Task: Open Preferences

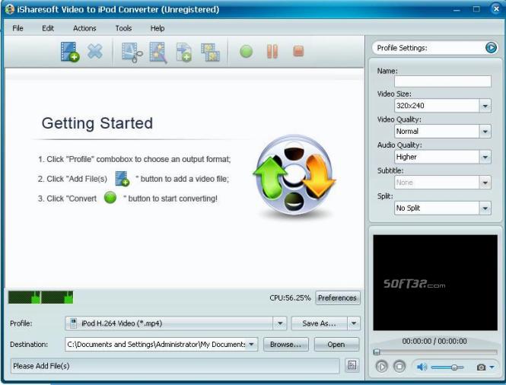Action: point(337,297)
